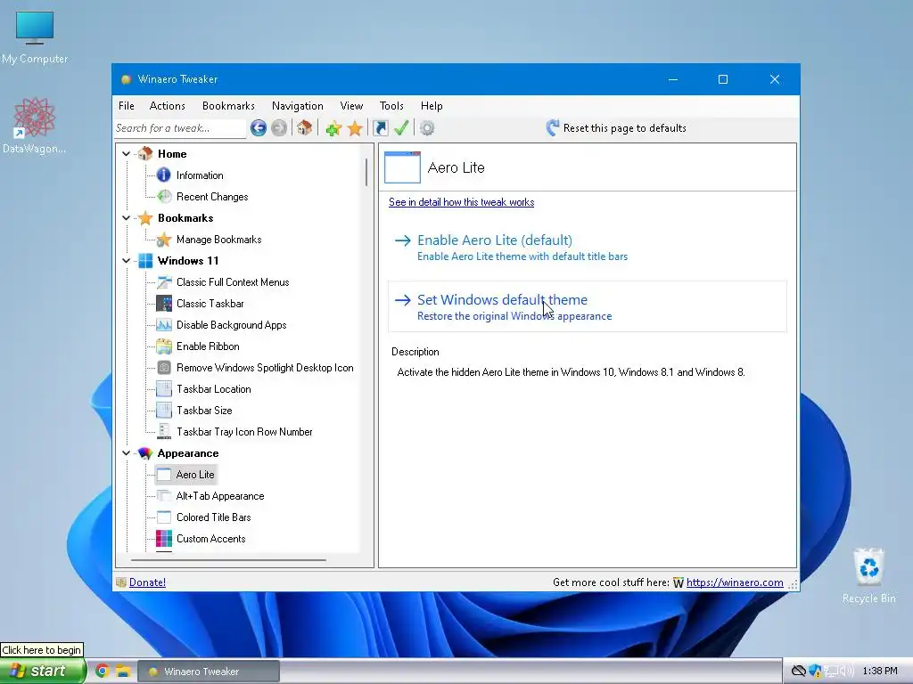Collapse the Home tree node
913x684 pixels.
tap(127, 153)
